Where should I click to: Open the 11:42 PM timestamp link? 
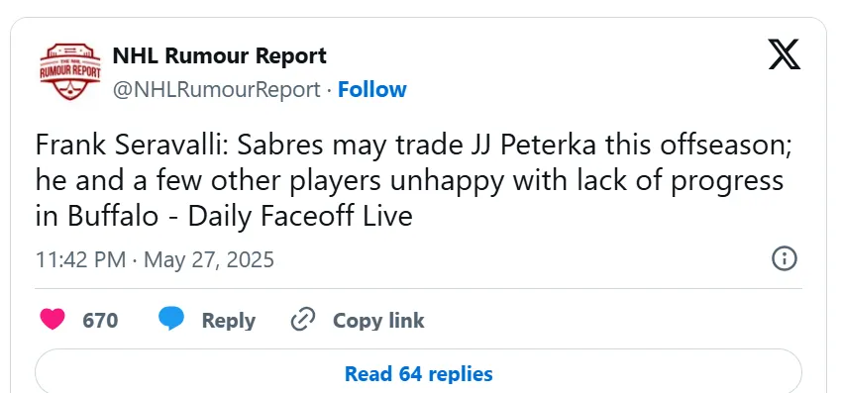80,260
